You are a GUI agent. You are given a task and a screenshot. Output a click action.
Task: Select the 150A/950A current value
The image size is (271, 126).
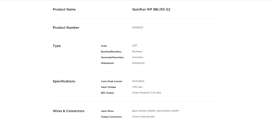click(138, 81)
